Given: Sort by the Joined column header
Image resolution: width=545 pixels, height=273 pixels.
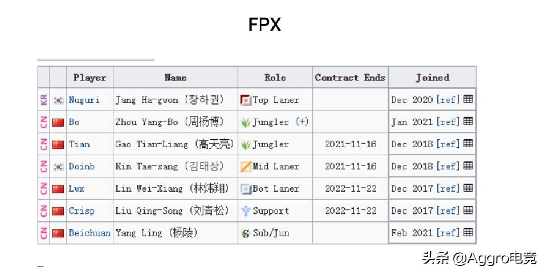Looking at the screenshot, I should 432,77.
